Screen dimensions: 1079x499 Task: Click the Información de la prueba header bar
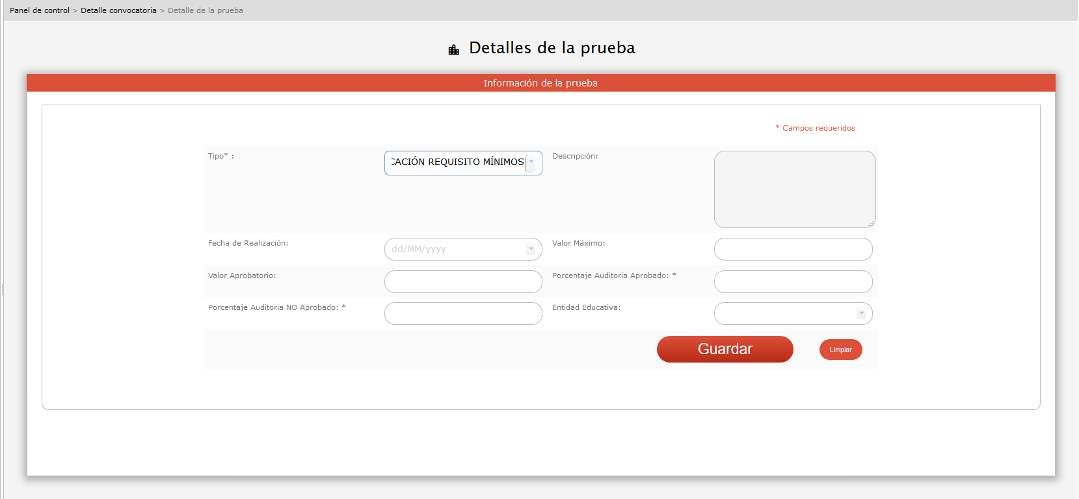[540, 83]
